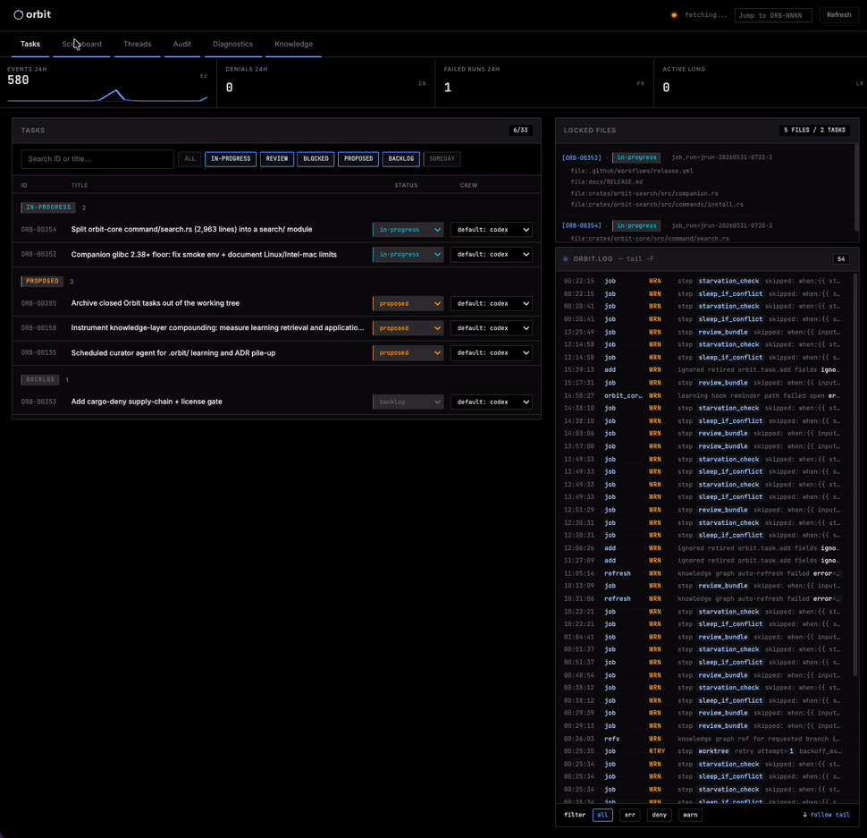
Task: Open crew dropdown for ORB-00158
Action: pos(492,328)
